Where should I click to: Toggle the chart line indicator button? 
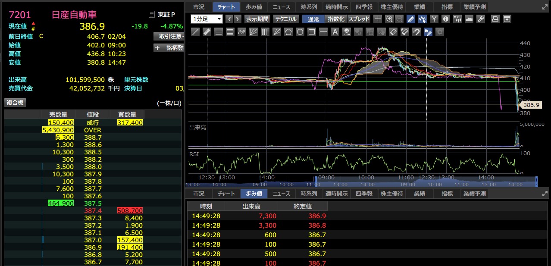tap(423, 19)
